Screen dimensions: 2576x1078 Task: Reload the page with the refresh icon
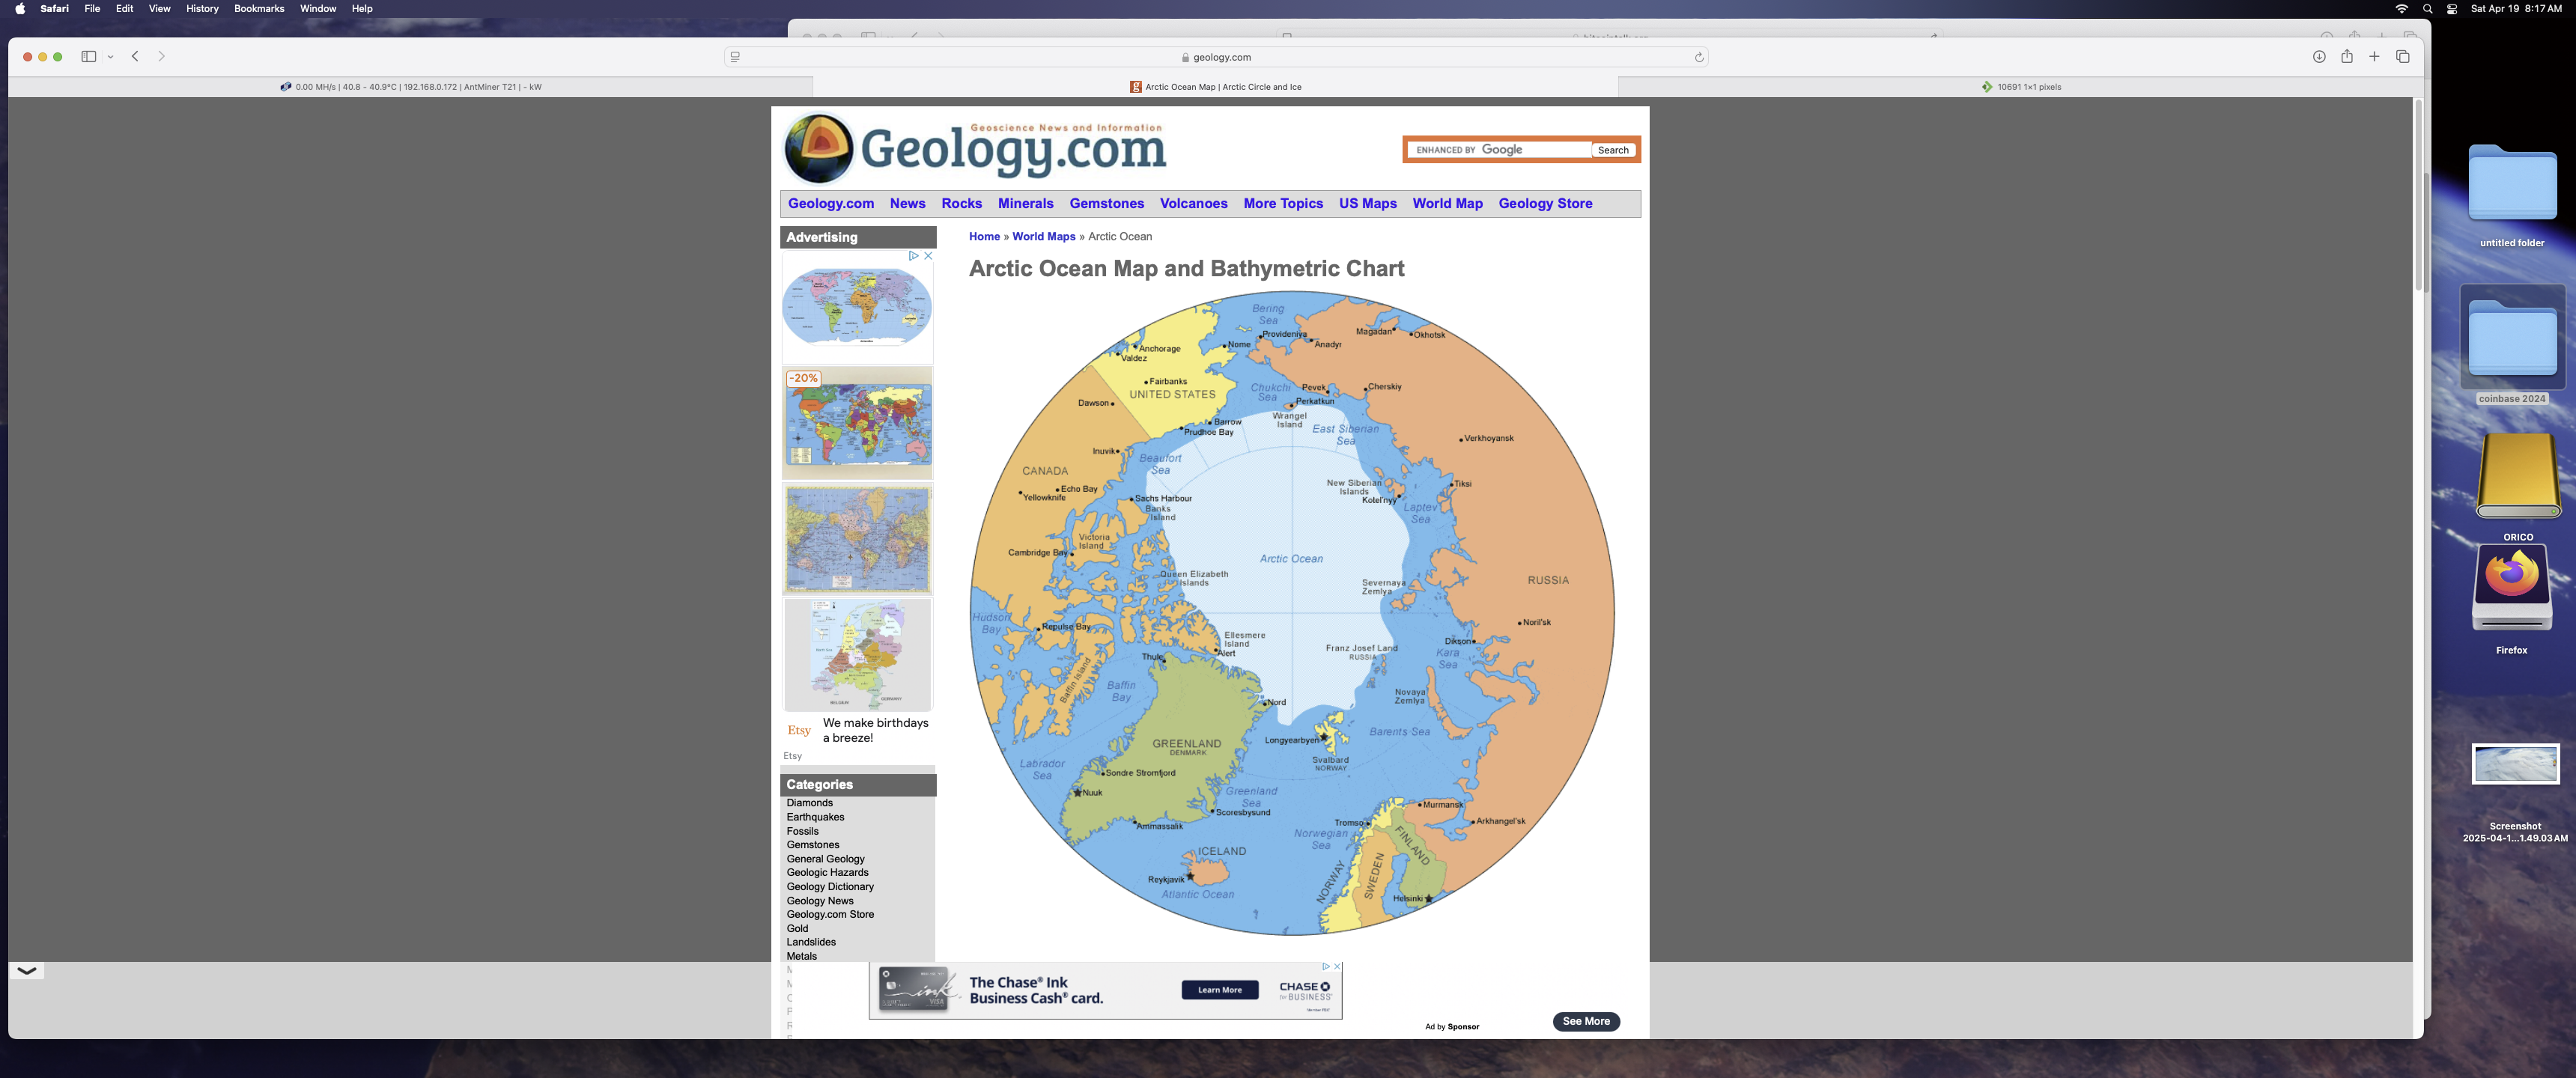click(x=1698, y=57)
